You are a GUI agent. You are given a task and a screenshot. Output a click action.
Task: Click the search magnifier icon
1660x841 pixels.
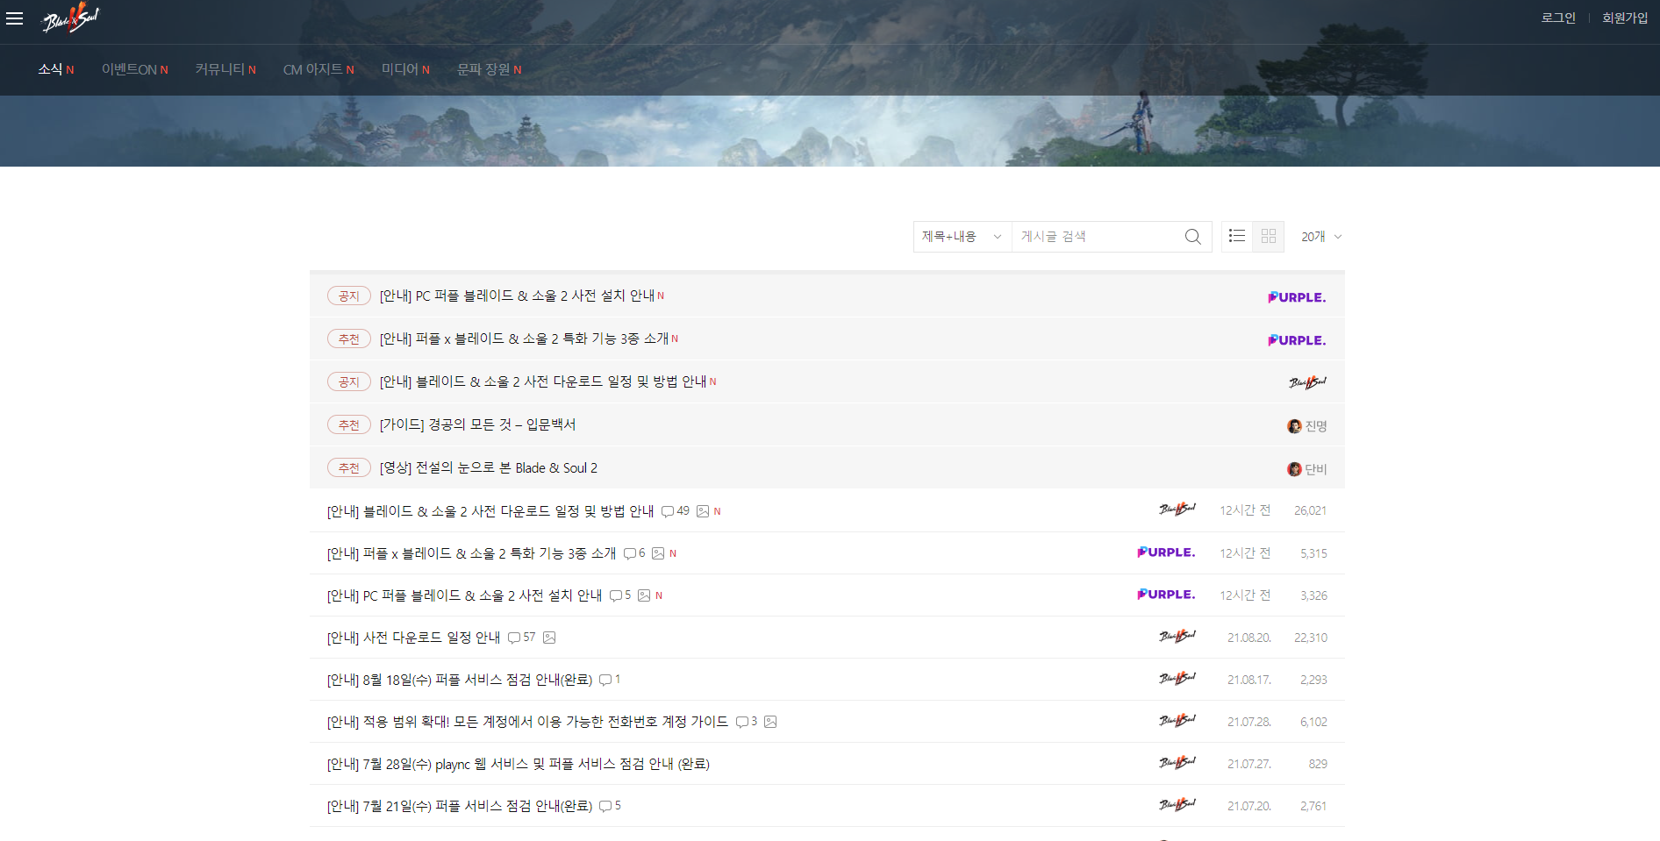point(1192,237)
